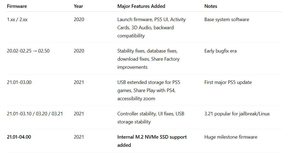This screenshot has height=153, width=282.
Task: Click the Year column header
Action: click(x=78, y=6)
